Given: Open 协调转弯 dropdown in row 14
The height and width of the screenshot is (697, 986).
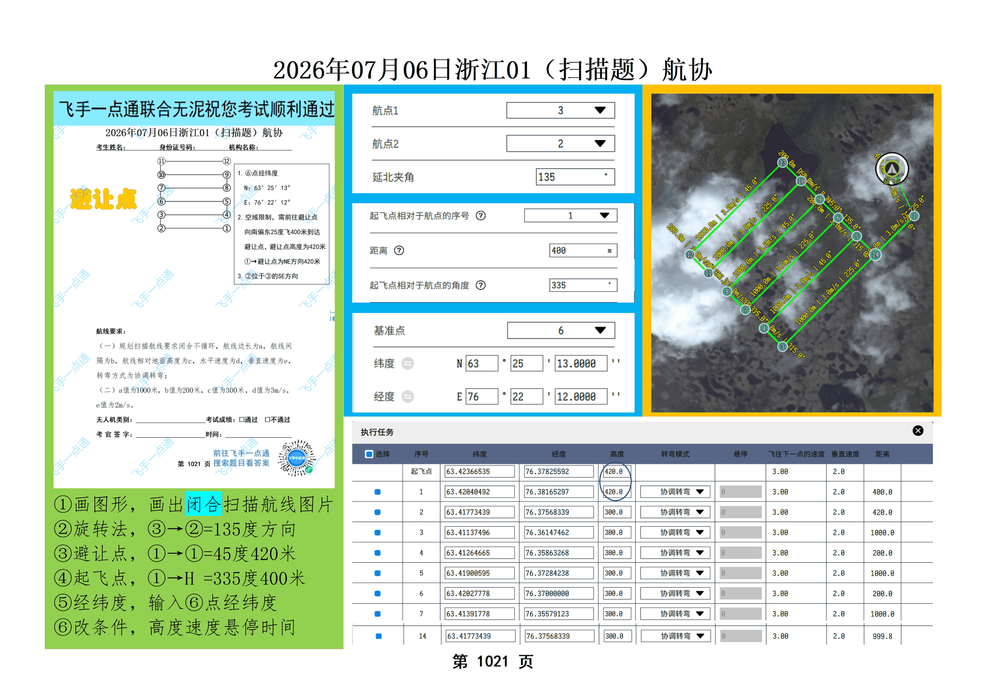Looking at the screenshot, I should pyautogui.click(x=676, y=636).
